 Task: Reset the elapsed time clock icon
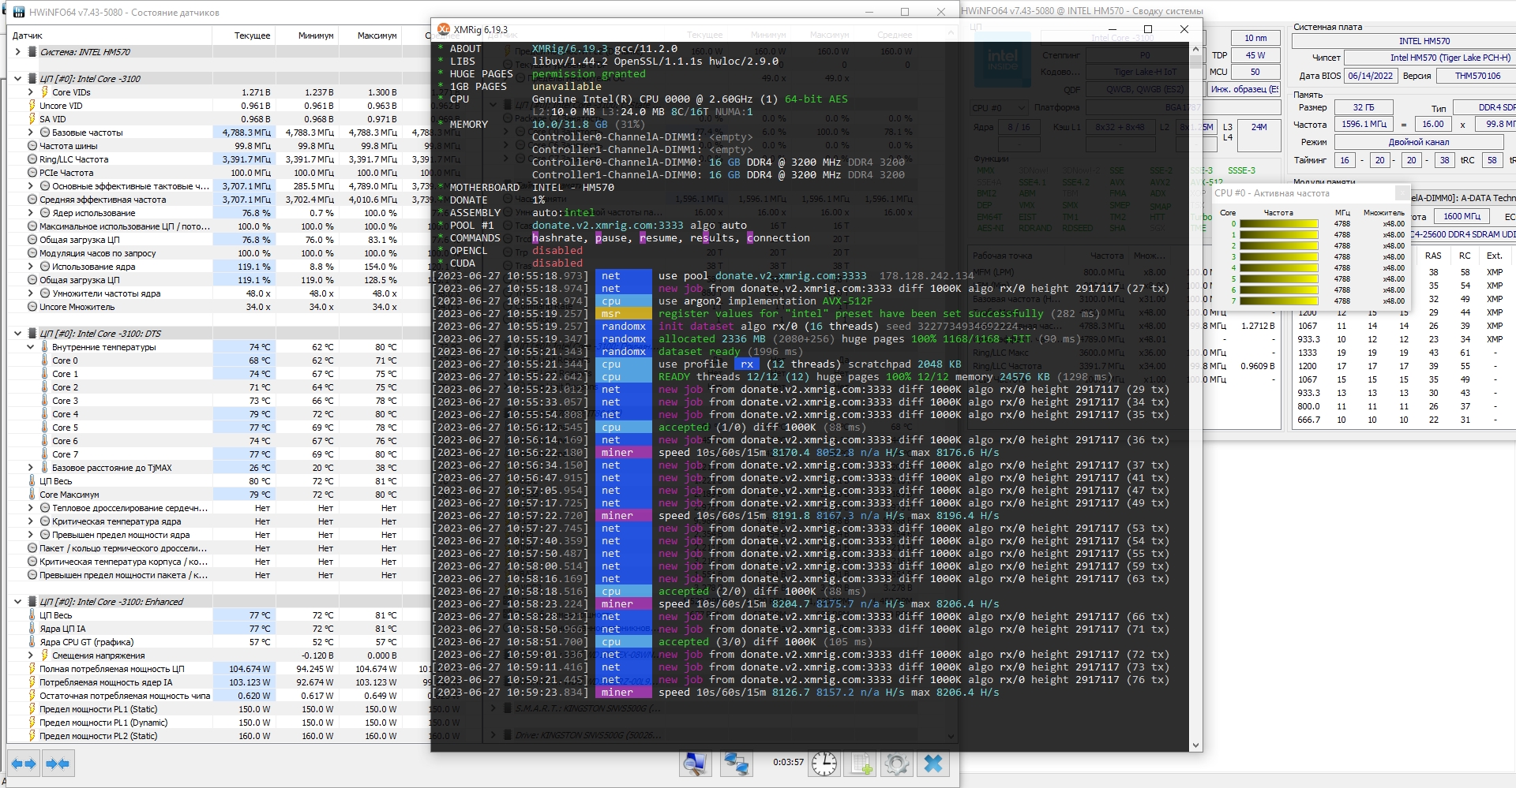[824, 764]
